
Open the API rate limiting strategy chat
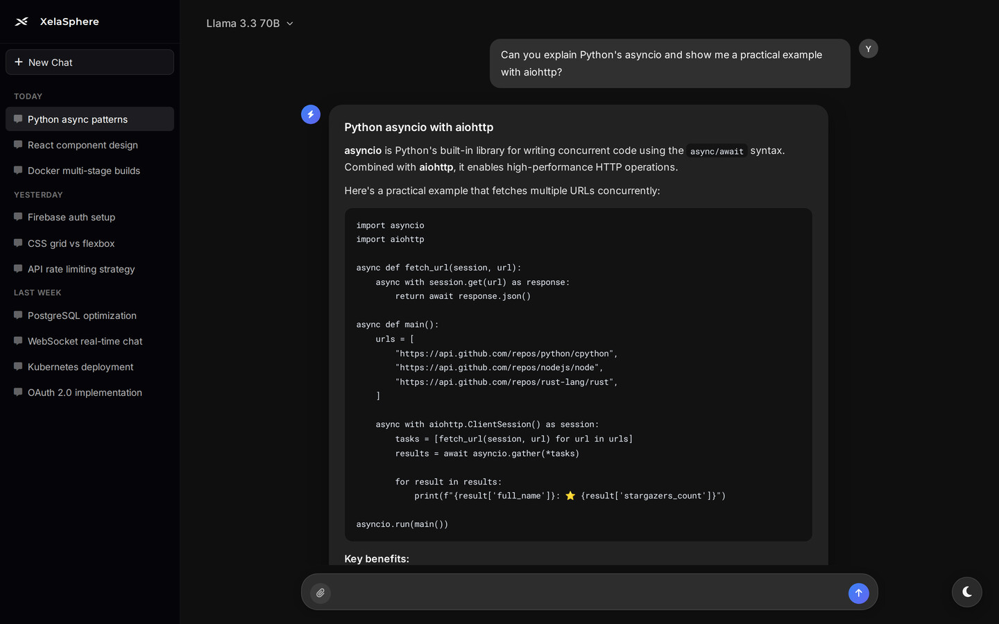81,269
